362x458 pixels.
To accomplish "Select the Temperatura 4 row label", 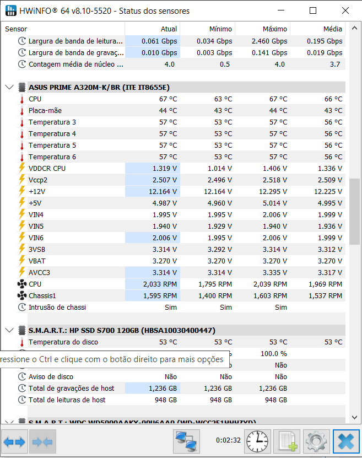I will click(52, 134).
